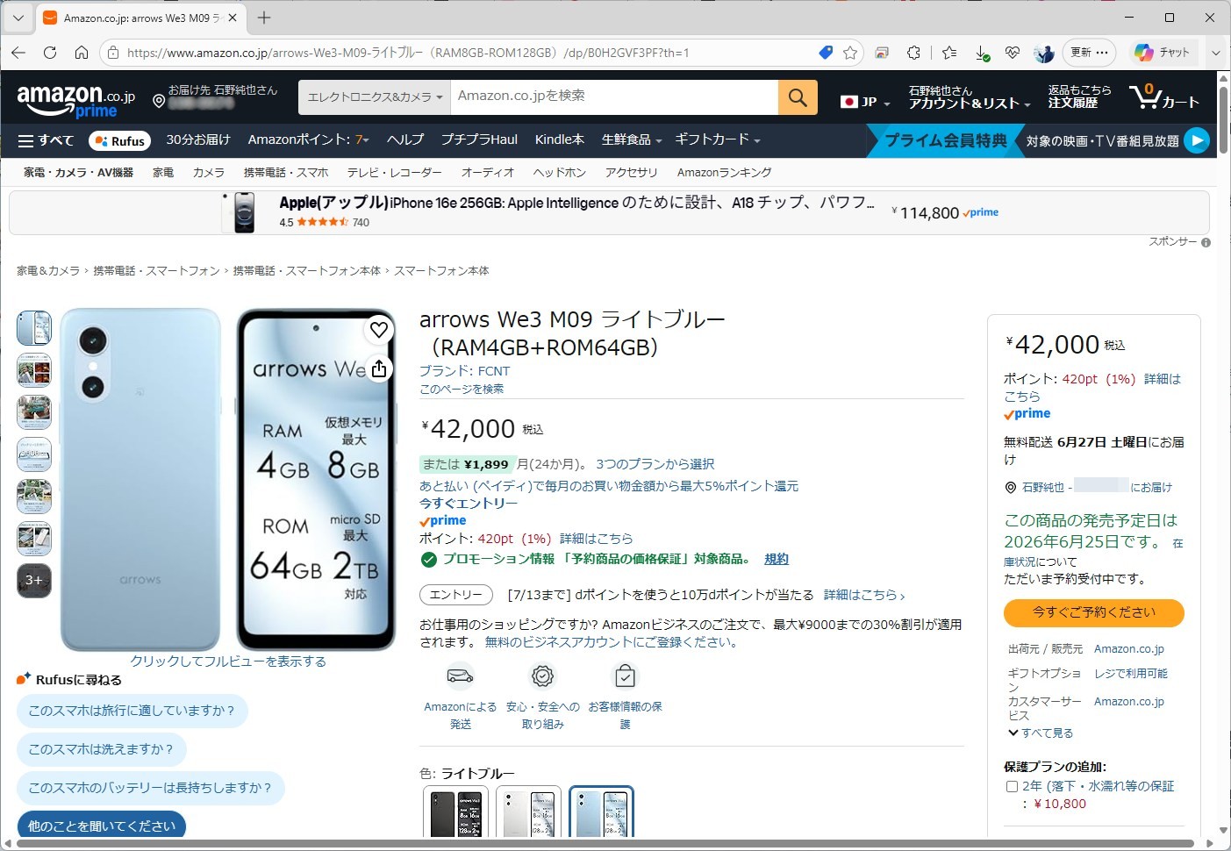This screenshot has width=1231, height=851.
Task: Select white color swatch
Action: coord(528,813)
